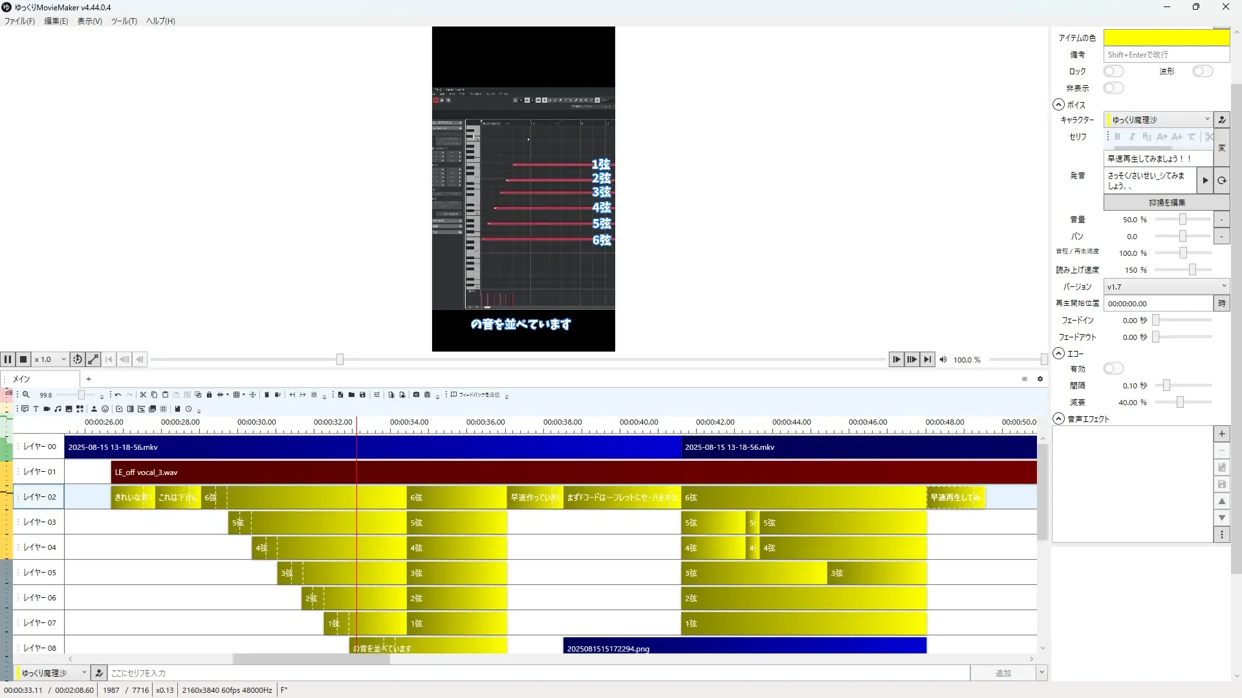Click the 追加 button
This screenshot has width=1242, height=698.
[1003, 673]
